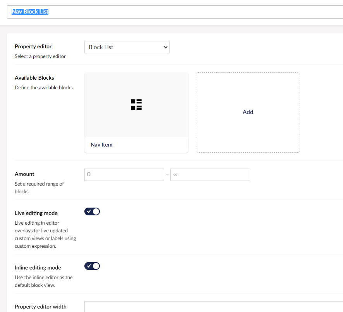Toggle Live editing mode switch
This screenshot has height=312, width=343.
[92, 211]
